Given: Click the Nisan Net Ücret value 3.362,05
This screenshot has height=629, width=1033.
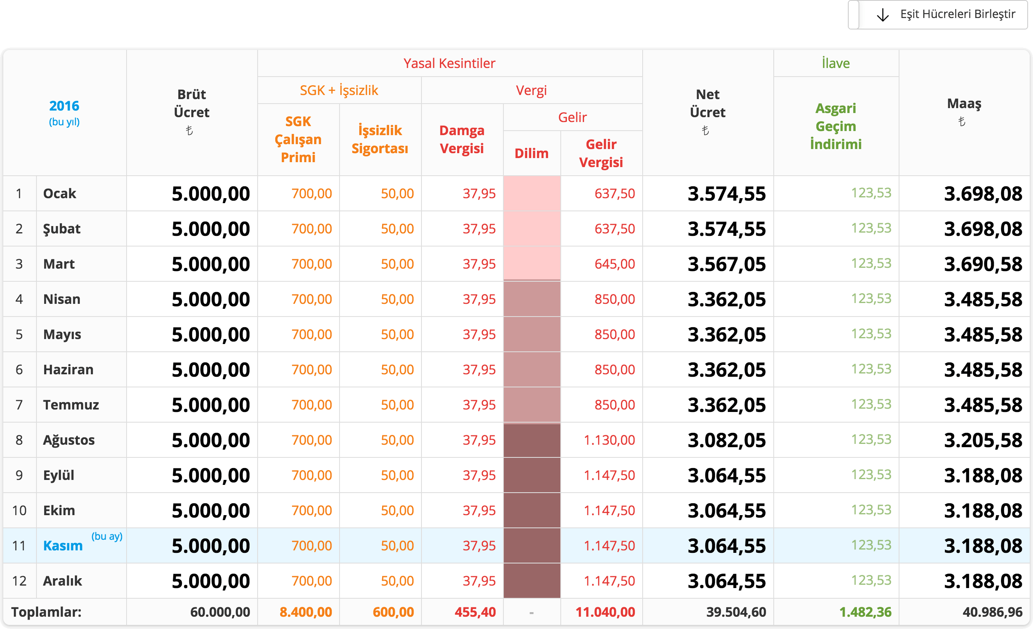Looking at the screenshot, I should point(727,299).
